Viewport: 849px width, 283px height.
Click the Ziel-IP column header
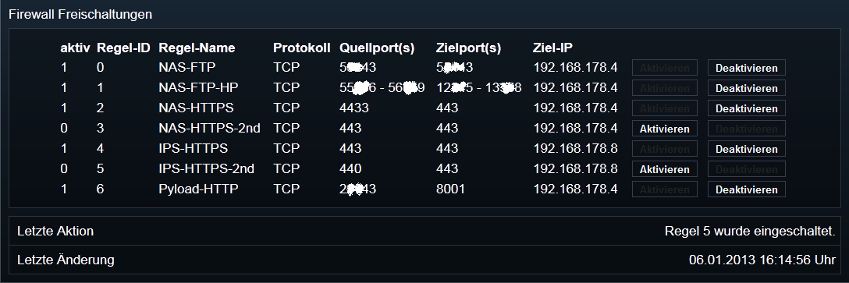(x=552, y=48)
